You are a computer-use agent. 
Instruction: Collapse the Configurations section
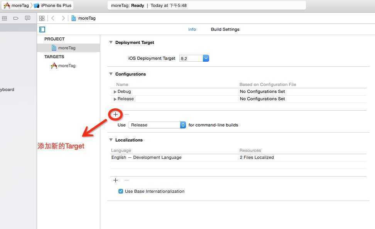(111, 74)
